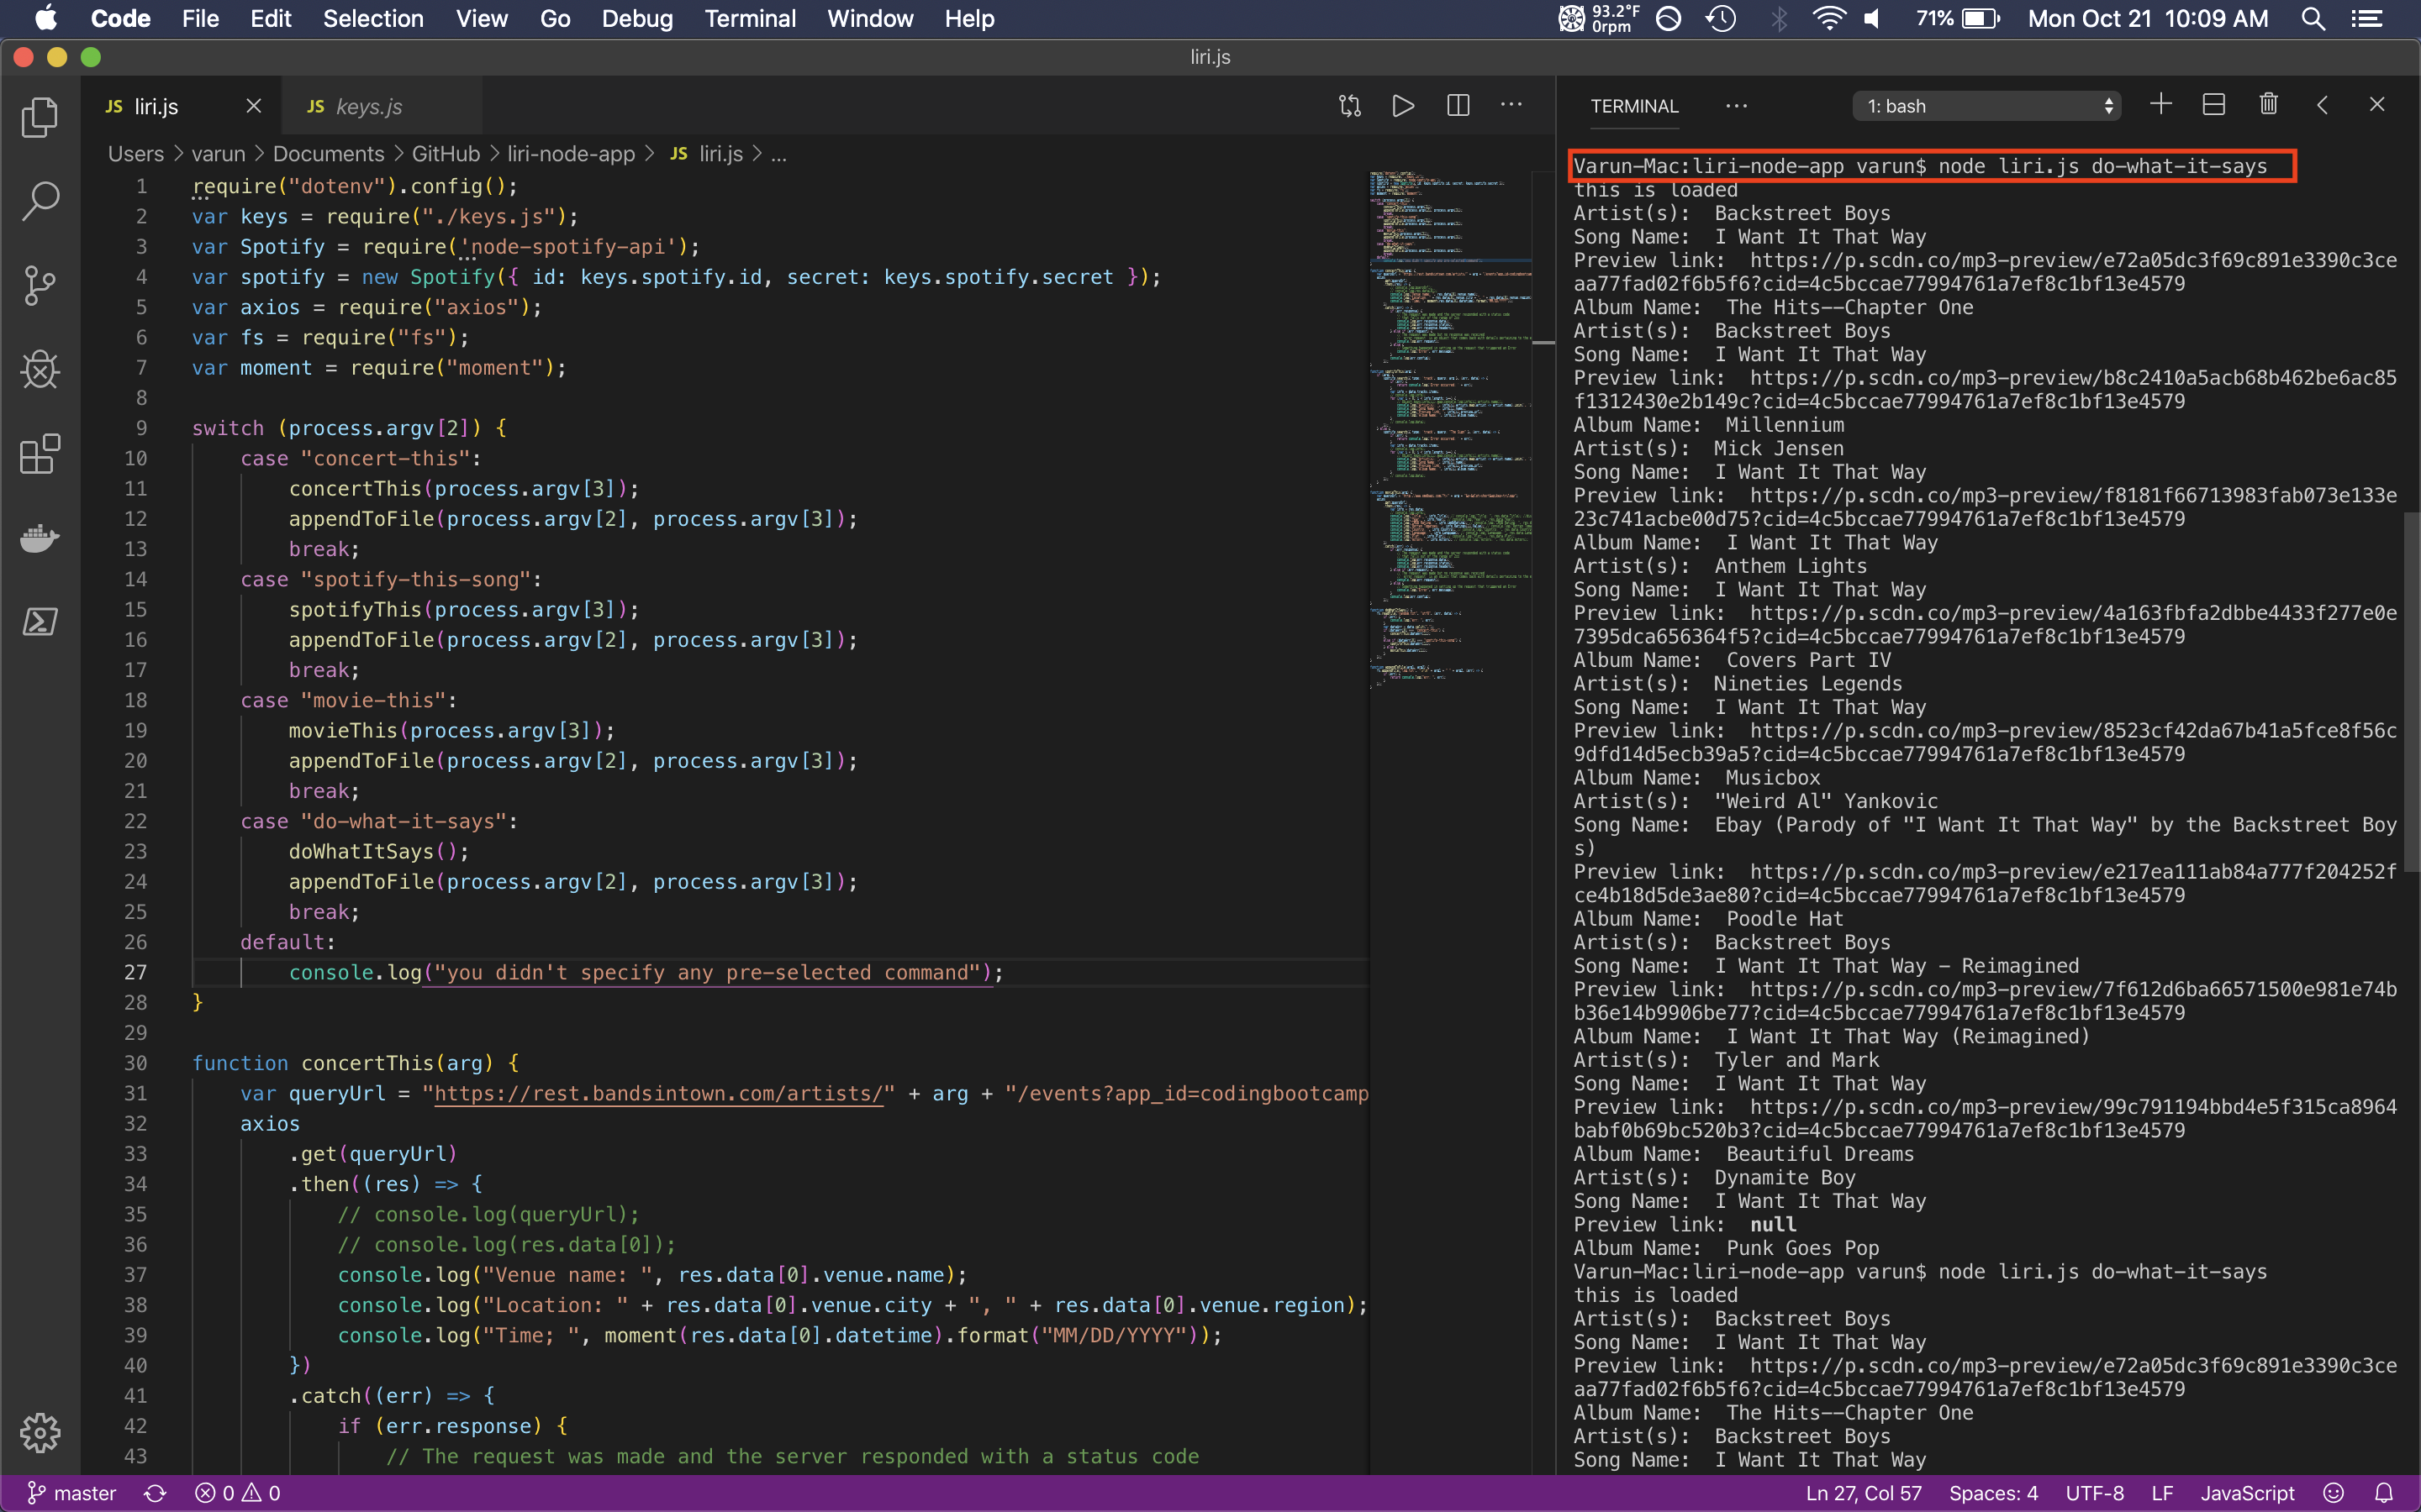Click liri-node-app breadcrumb folder
Image resolution: width=2421 pixels, height=1512 pixels.
click(570, 154)
